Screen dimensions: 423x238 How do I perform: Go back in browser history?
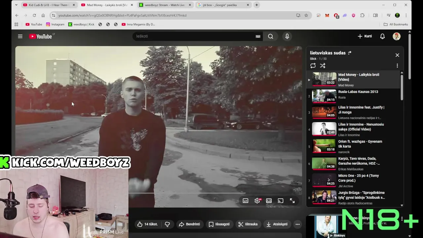[x=17, y=15]
